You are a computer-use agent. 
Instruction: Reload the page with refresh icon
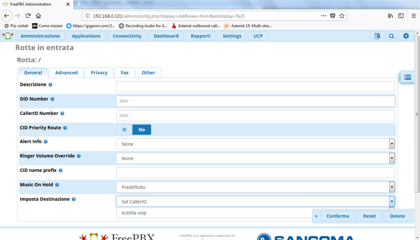[28, 16]
